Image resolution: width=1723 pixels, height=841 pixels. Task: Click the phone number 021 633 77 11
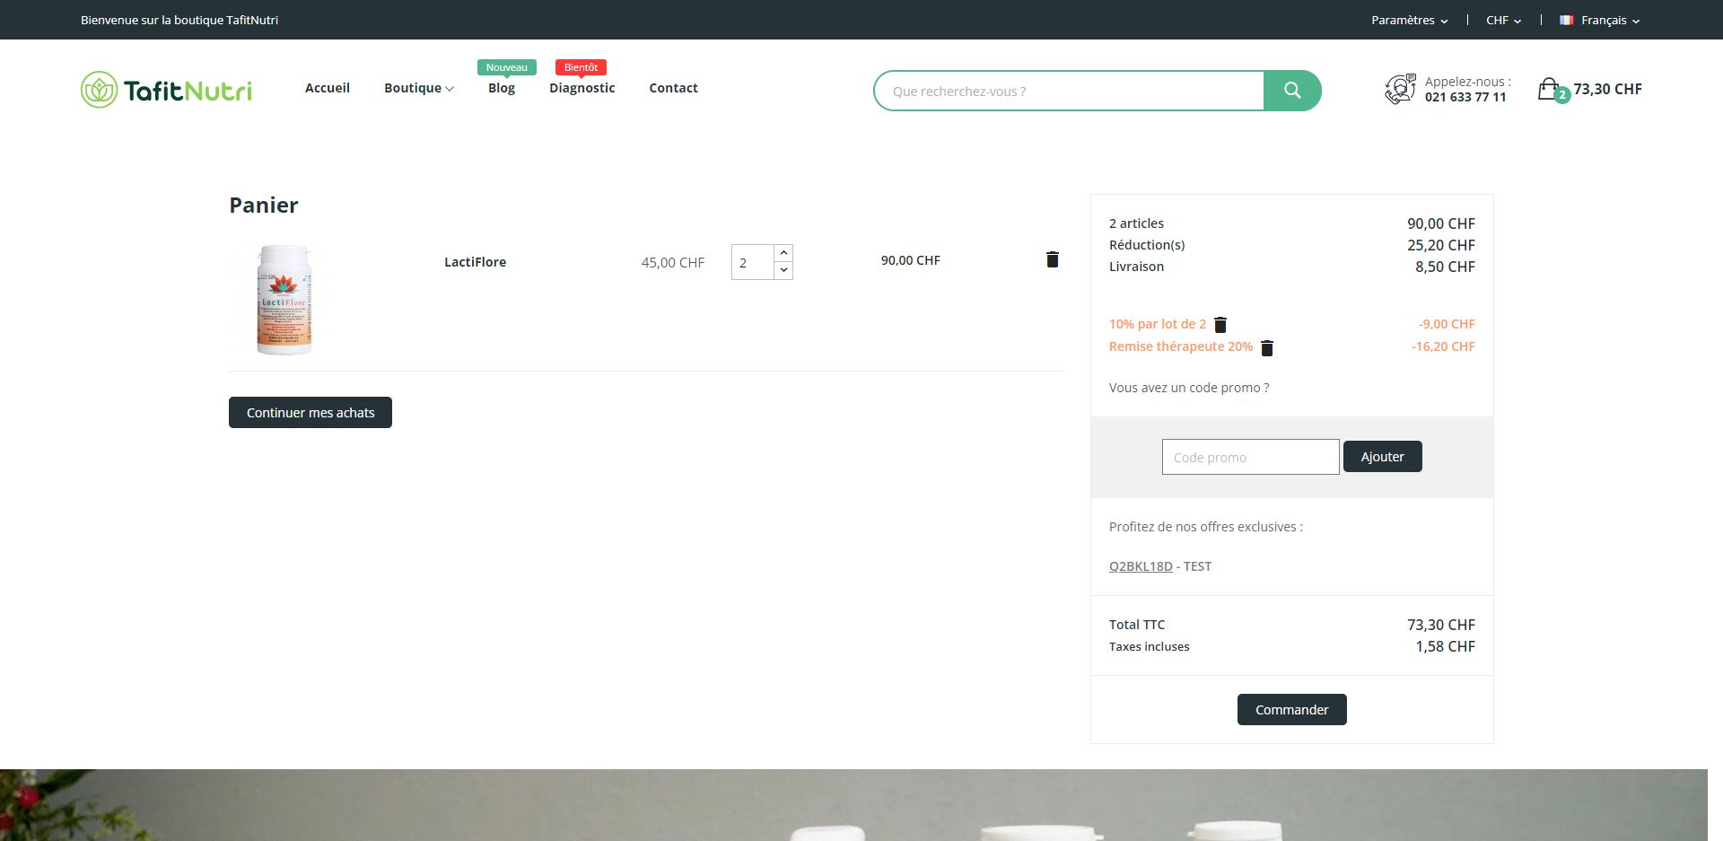point(1465,97)
